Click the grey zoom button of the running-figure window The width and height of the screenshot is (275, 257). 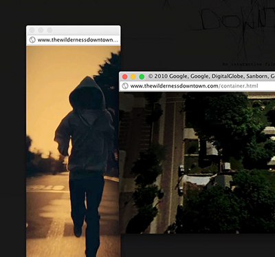coord(49,30)
